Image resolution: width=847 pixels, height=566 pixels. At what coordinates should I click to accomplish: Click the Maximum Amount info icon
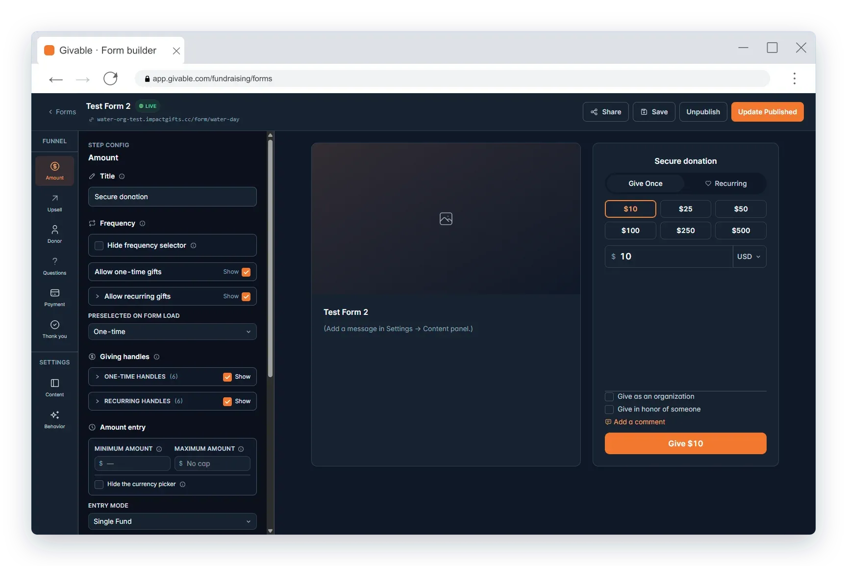(x=241, y=449)
